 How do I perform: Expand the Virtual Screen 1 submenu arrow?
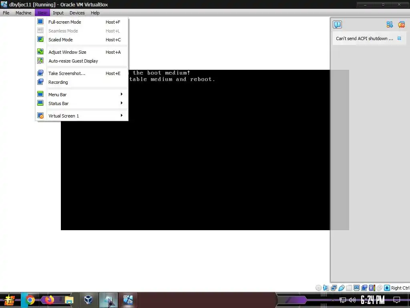point(122,115)
